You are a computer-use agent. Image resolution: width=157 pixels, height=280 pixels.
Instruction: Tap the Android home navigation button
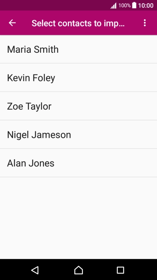tap(78, 270)
